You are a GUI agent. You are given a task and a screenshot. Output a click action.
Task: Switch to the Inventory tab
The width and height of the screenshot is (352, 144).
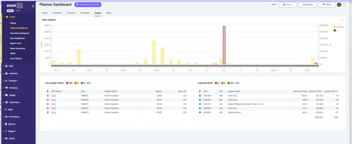pyautogui.click(x=57, y=13)
